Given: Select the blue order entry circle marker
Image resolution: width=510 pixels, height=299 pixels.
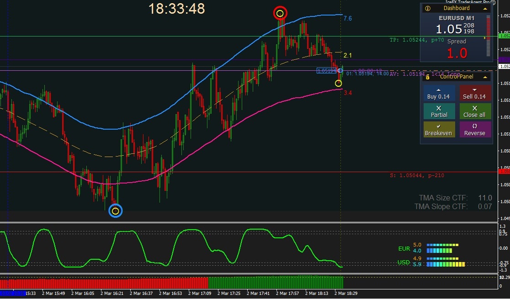Looking at the screenshot, I should point(340,70).
